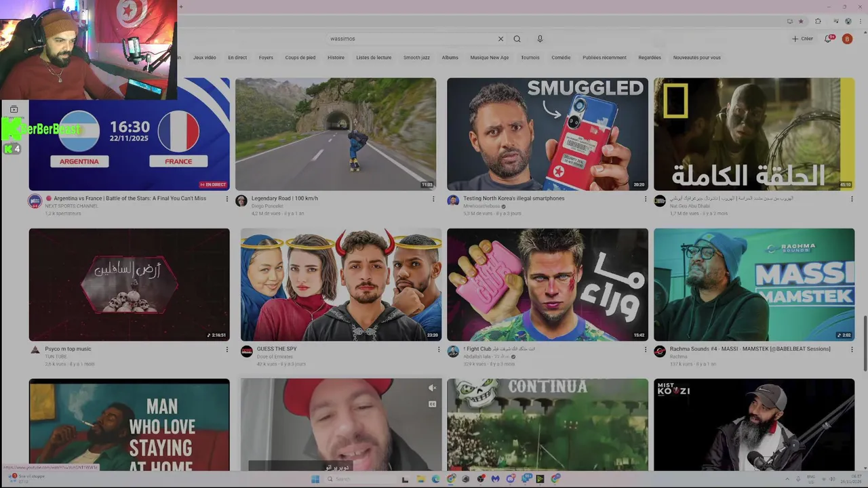Open options menu for North Korea smartphones video
This screenshot has height=488, width=868.
645,199
